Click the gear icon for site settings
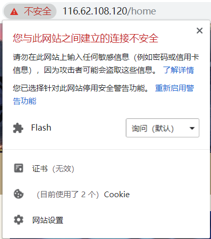This screenshot has height=239, width=211. pyautogui.click(x=19, y=220)
